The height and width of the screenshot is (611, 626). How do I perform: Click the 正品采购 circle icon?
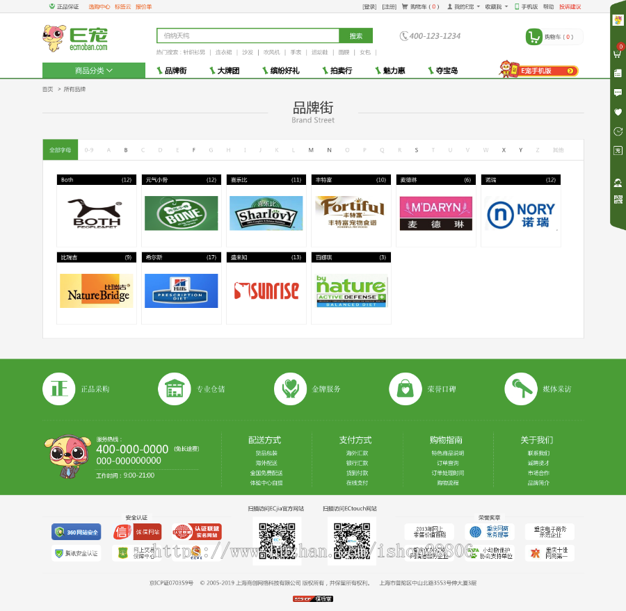[58, 389]
